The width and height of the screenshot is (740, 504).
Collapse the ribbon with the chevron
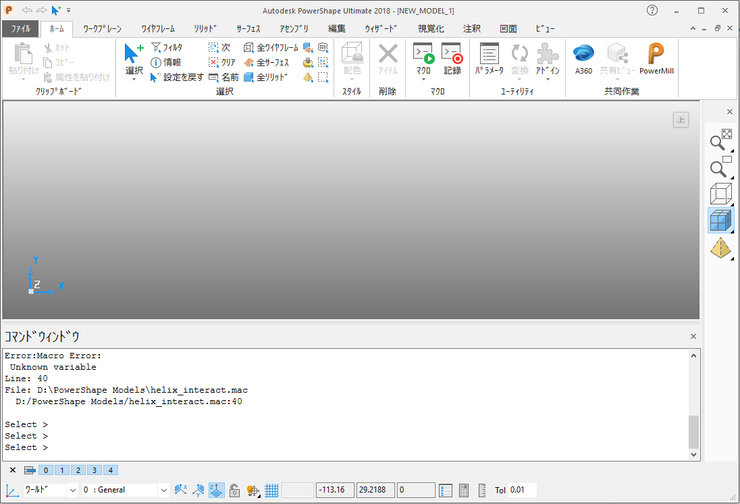click(x=693, y=29)
